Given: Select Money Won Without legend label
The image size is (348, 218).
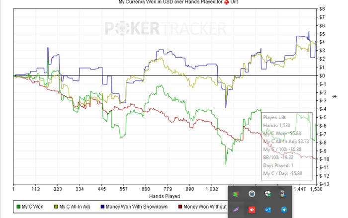Looking at the screenshot, I should pyautogui.click(x=205, y=207).
